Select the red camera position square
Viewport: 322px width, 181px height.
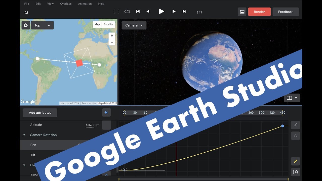point(79,63)
